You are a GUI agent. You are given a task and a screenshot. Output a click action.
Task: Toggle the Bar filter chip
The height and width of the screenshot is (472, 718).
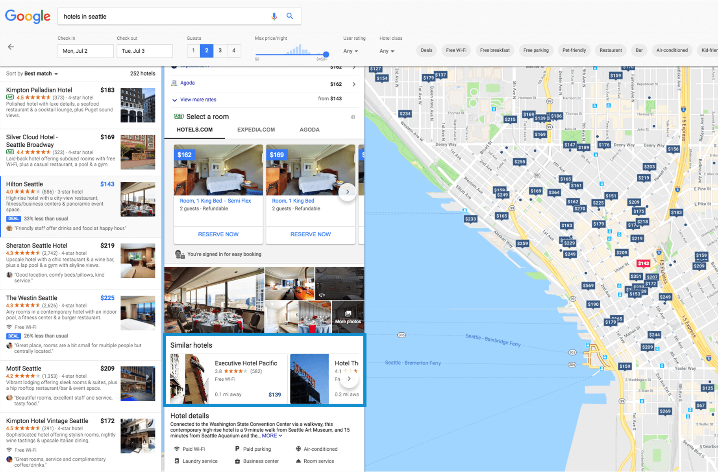click(x=639, y=50)
